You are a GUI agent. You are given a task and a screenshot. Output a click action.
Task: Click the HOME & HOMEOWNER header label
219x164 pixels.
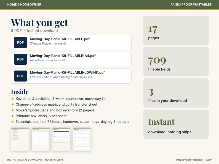24,4
